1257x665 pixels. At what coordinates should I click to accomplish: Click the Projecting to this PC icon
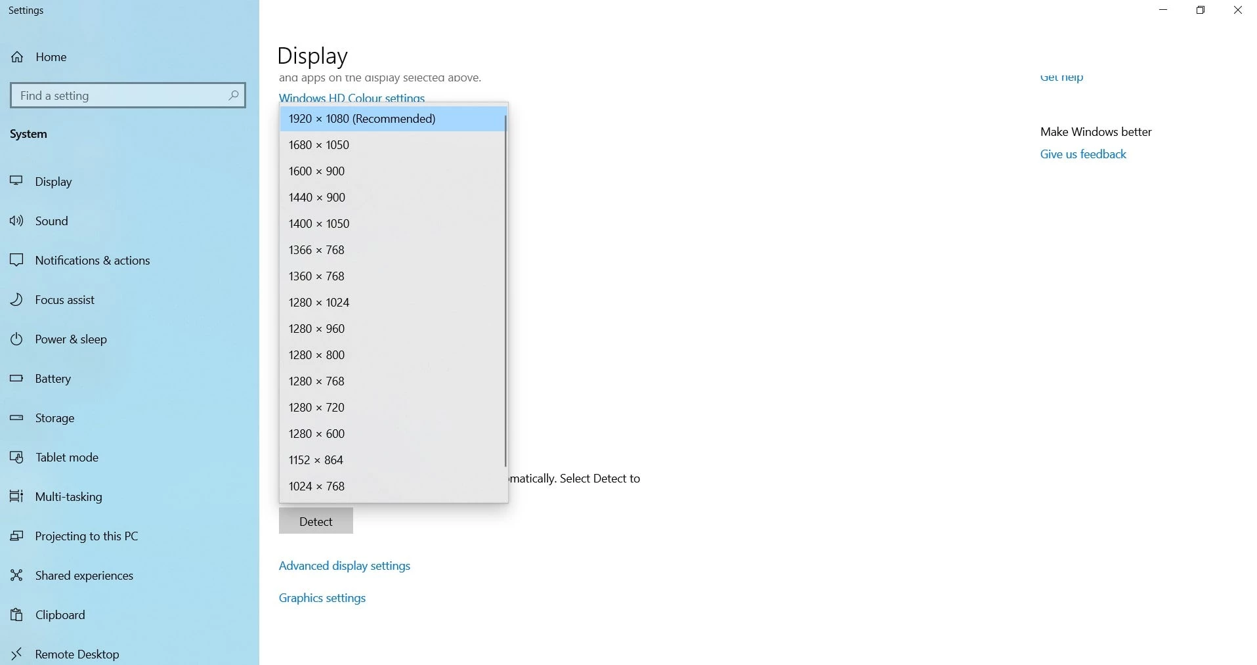tap(16, 536)
